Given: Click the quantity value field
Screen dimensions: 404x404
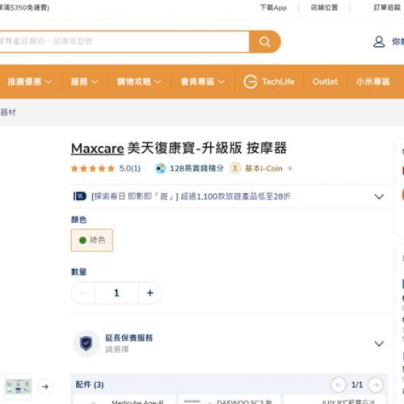Looking at the screenshot, I should [116, 292].
